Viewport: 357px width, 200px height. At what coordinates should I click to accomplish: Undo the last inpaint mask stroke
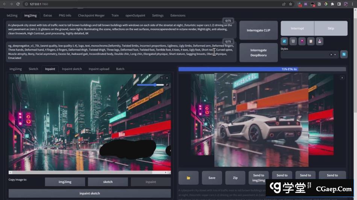(x=162, y=78)
